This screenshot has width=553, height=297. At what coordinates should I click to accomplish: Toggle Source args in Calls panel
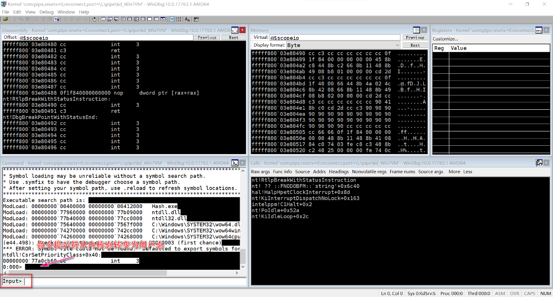pyautogui.click(x=430, y=172)
